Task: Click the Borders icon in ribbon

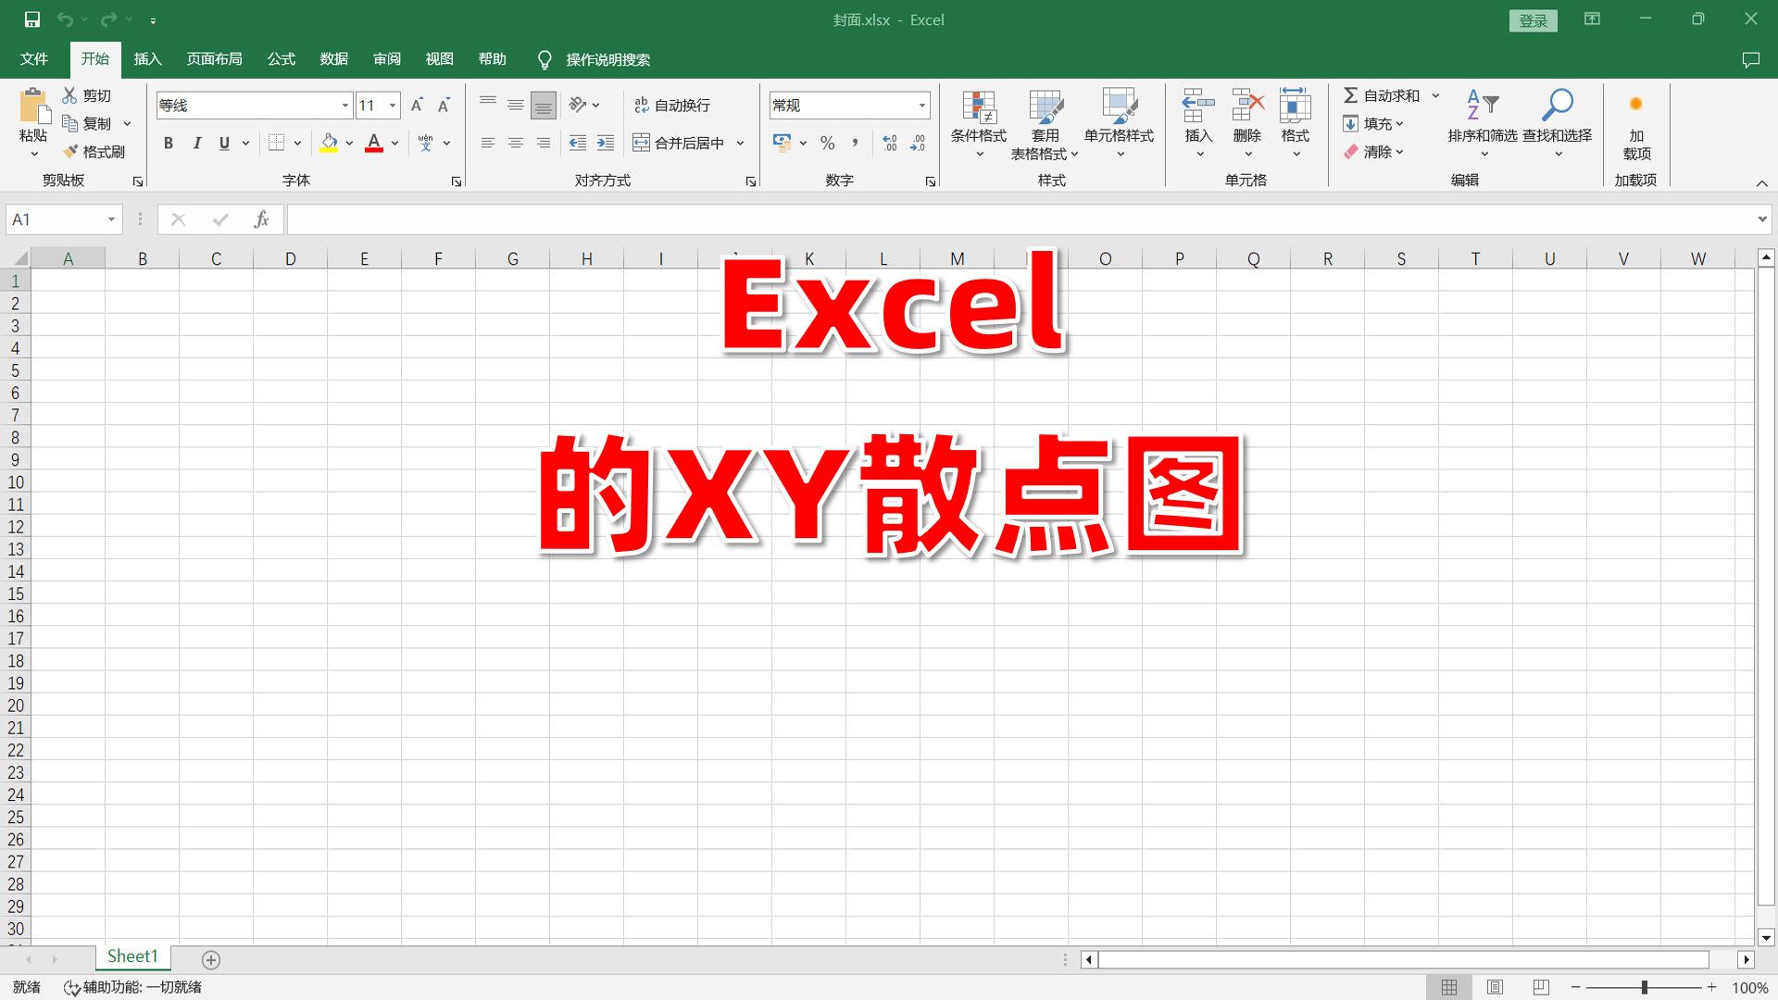Action: point(275,143)
